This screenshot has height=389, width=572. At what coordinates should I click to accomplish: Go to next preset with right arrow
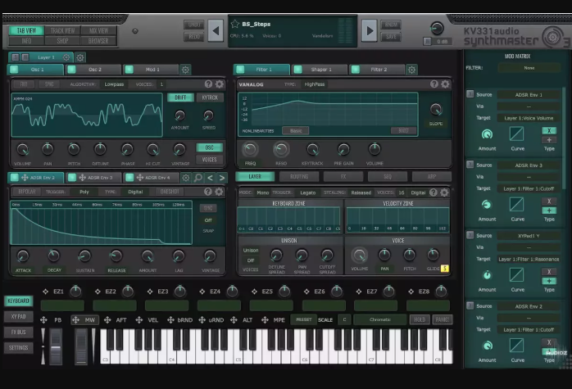369,30
